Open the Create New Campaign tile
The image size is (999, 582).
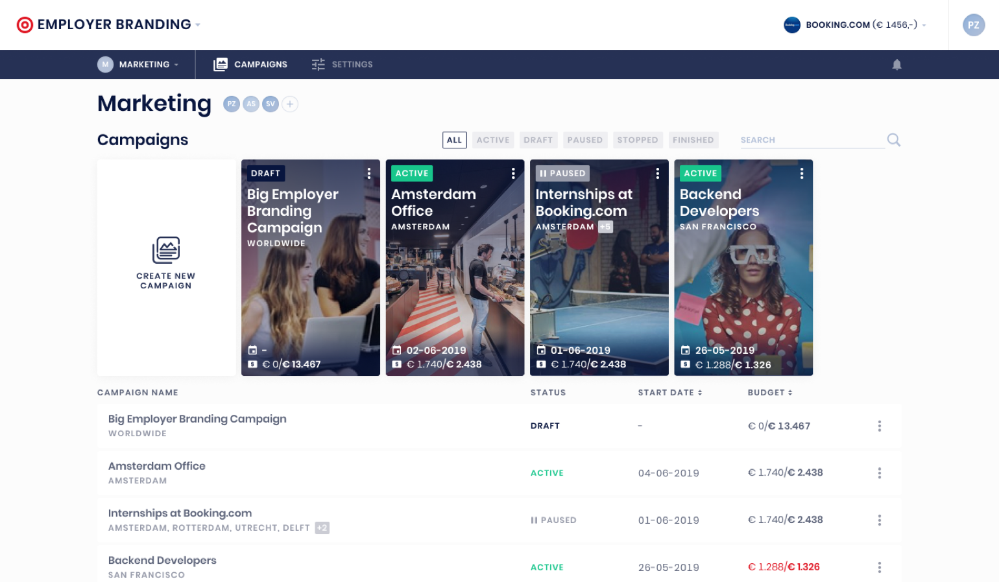[x=166, y=267]
